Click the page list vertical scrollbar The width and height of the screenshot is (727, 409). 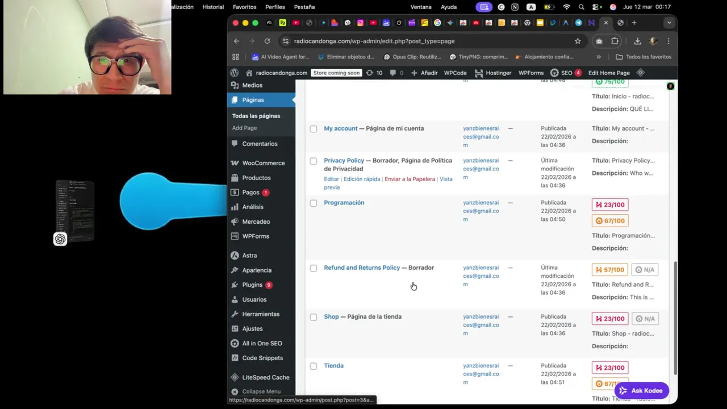click(x=675, y=318)
